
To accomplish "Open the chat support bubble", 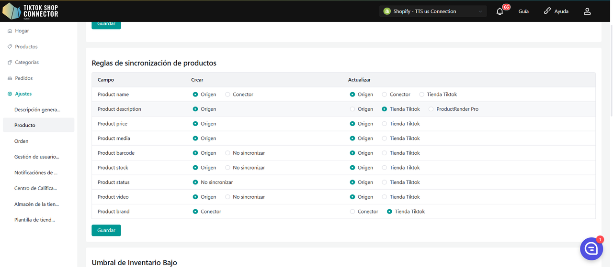I will (x=591, y=248).
